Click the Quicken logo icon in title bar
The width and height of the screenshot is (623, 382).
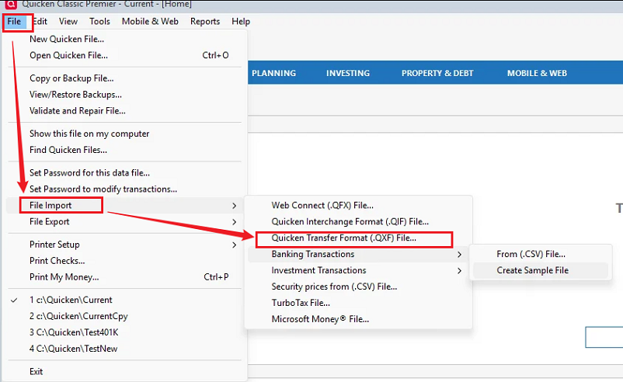coord(11,4)
